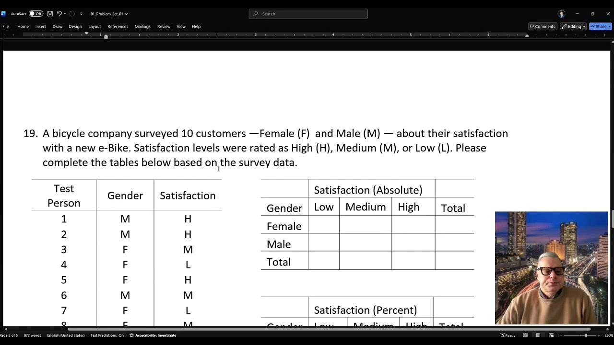Click the question number 19 text
Image resolution: width=614 pixels, height=345 pixels.
coord(30,133)
